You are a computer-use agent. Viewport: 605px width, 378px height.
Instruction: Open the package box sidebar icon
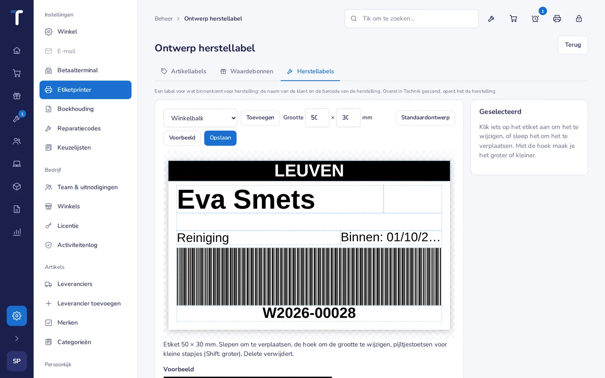click(17, 186)
